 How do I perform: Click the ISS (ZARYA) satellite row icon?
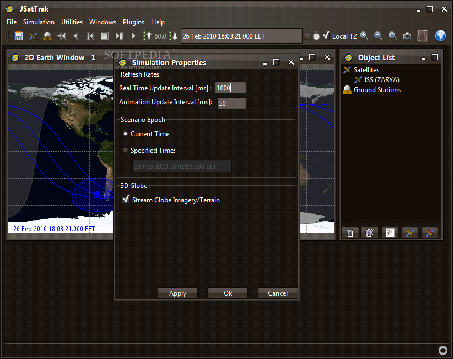[x=358, y=80]
